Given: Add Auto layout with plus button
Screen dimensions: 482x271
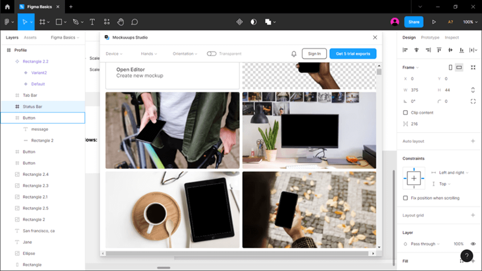Looking at the screenshot, I should [x=473, y=141].
